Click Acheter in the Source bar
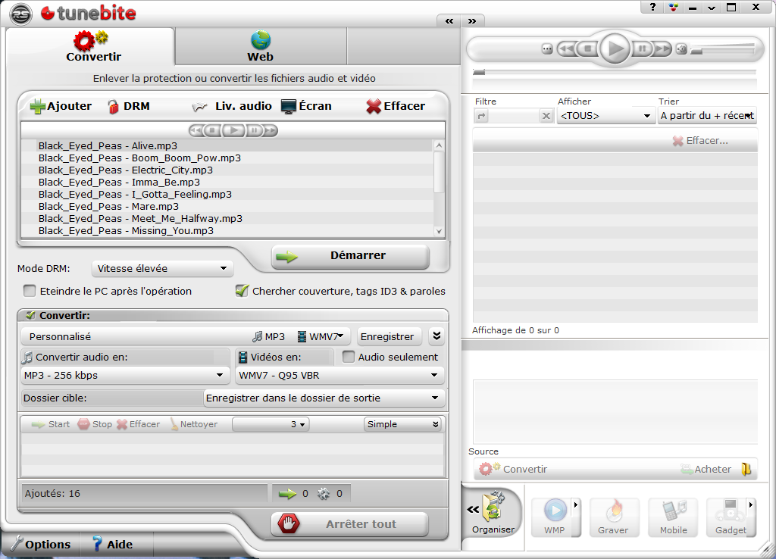 coord(706,469)
